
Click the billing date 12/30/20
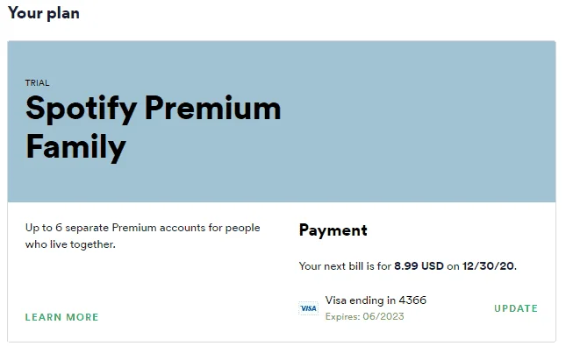(x=489, y=265)
